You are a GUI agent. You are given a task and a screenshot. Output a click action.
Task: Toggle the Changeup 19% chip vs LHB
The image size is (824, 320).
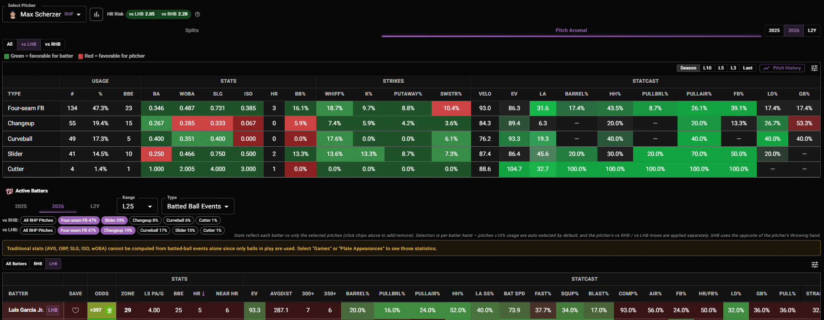click(118, 230)
